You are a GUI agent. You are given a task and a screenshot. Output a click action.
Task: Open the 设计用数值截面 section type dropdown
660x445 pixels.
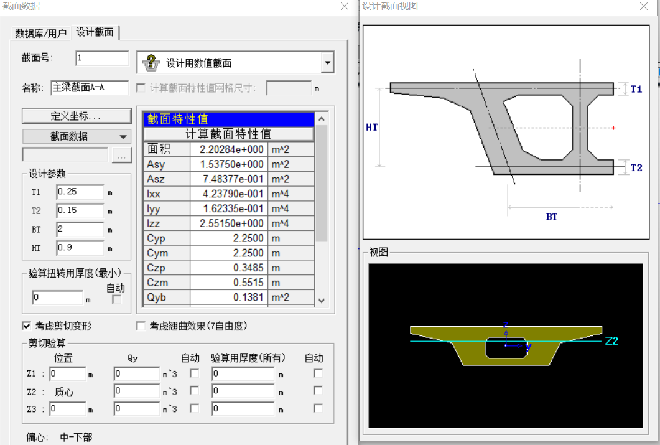click(328, 63)
